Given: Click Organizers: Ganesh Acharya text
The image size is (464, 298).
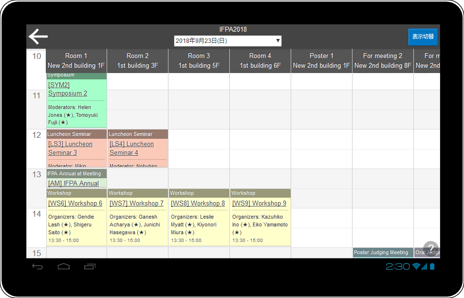Looking at the screenshot, I should click(135, 224).
